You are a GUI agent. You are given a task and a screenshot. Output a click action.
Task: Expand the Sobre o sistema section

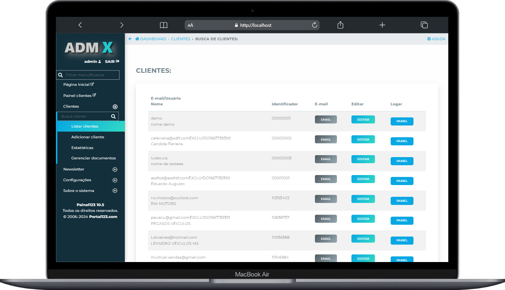[115, 191]
